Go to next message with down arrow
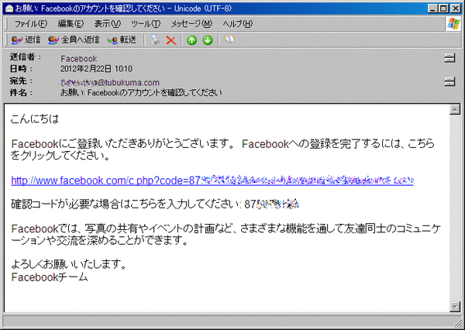The width and height of the screenshot is (465, 330). (208, 40)
